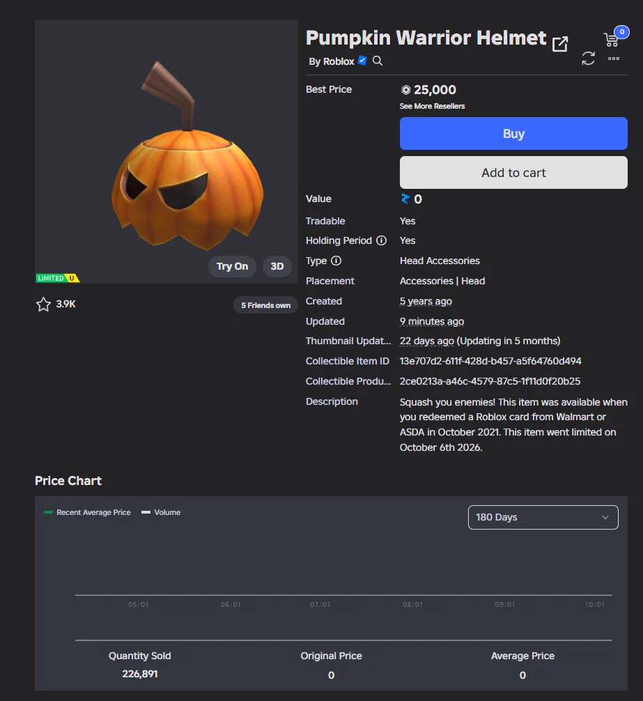This screenshot has width=643, height=701.
Task: Open the three-dots more options menu
Action: (x=614, y=59)
